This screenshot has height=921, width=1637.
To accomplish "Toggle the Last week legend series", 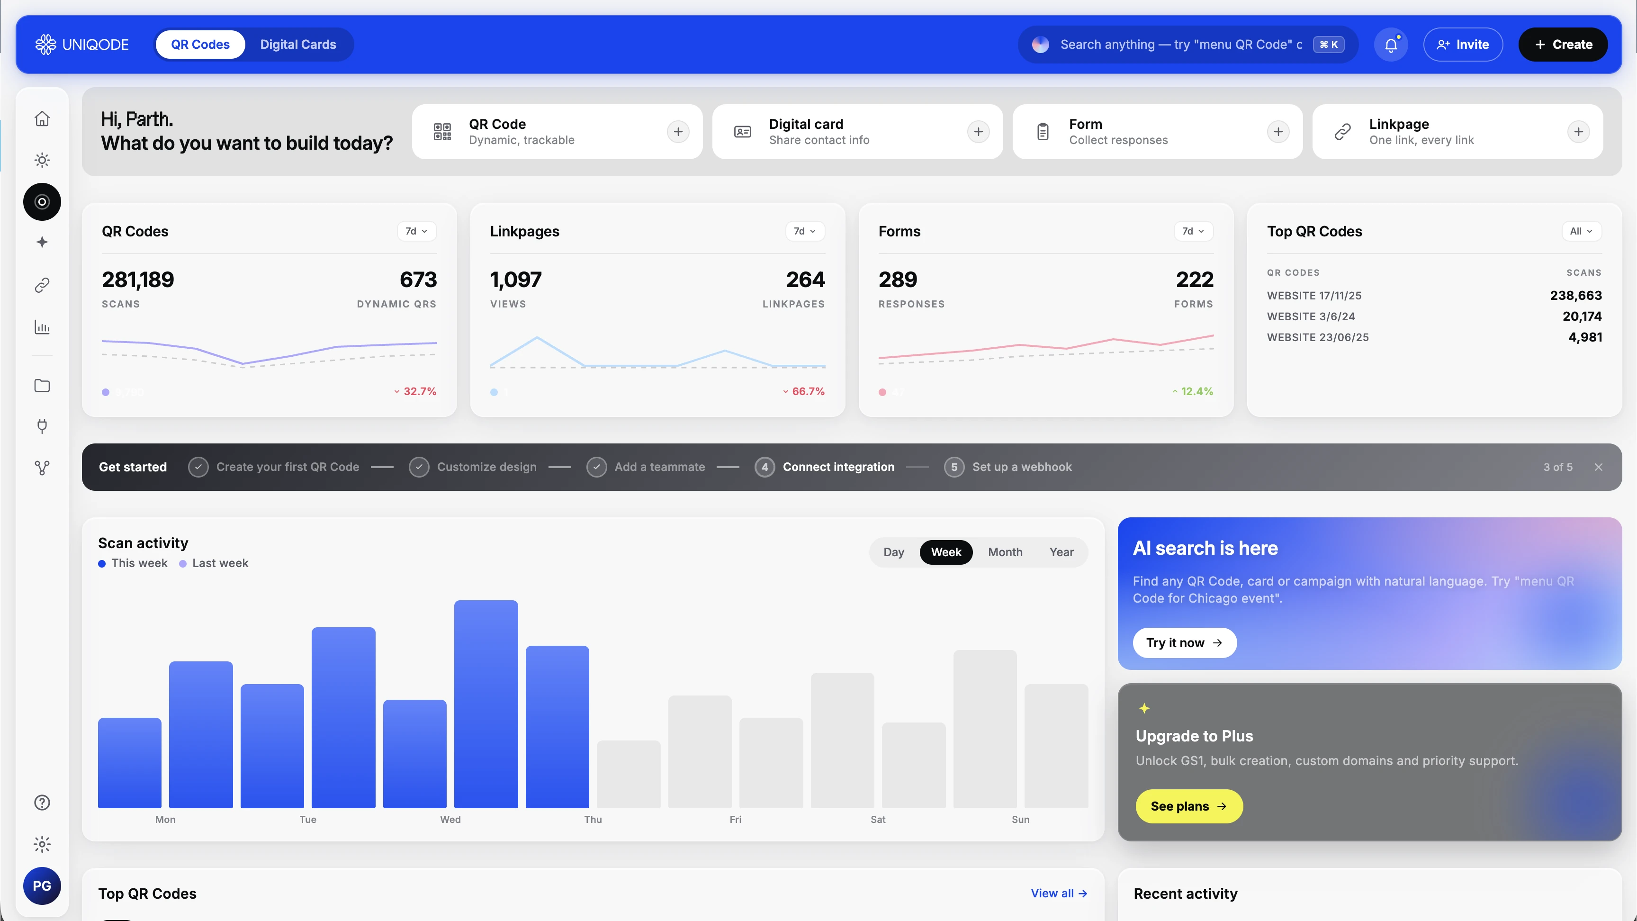I will pyautogui.click(x=214, y=563).
